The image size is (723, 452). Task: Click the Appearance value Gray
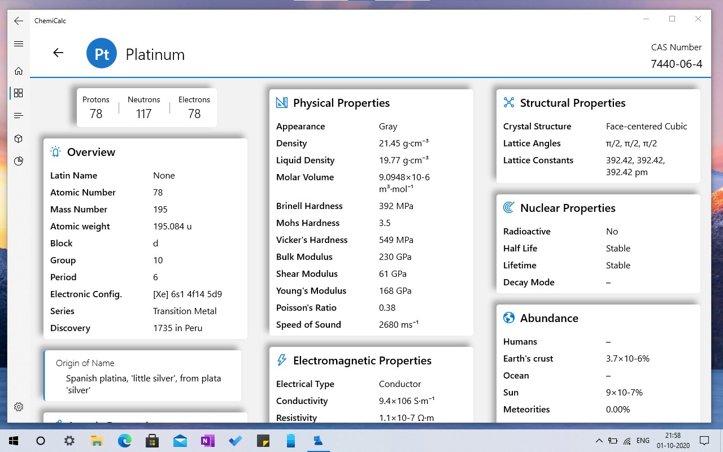[x=388, y=126]
